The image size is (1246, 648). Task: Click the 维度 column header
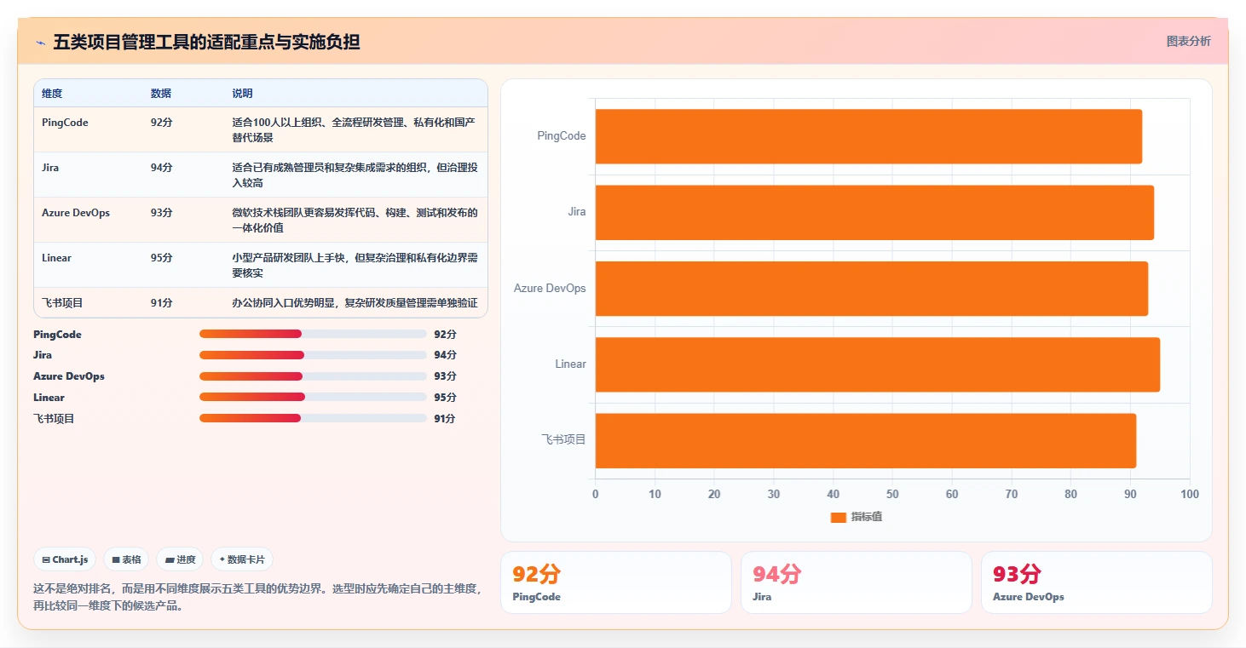pyautogui.click(x=52, y=94)
